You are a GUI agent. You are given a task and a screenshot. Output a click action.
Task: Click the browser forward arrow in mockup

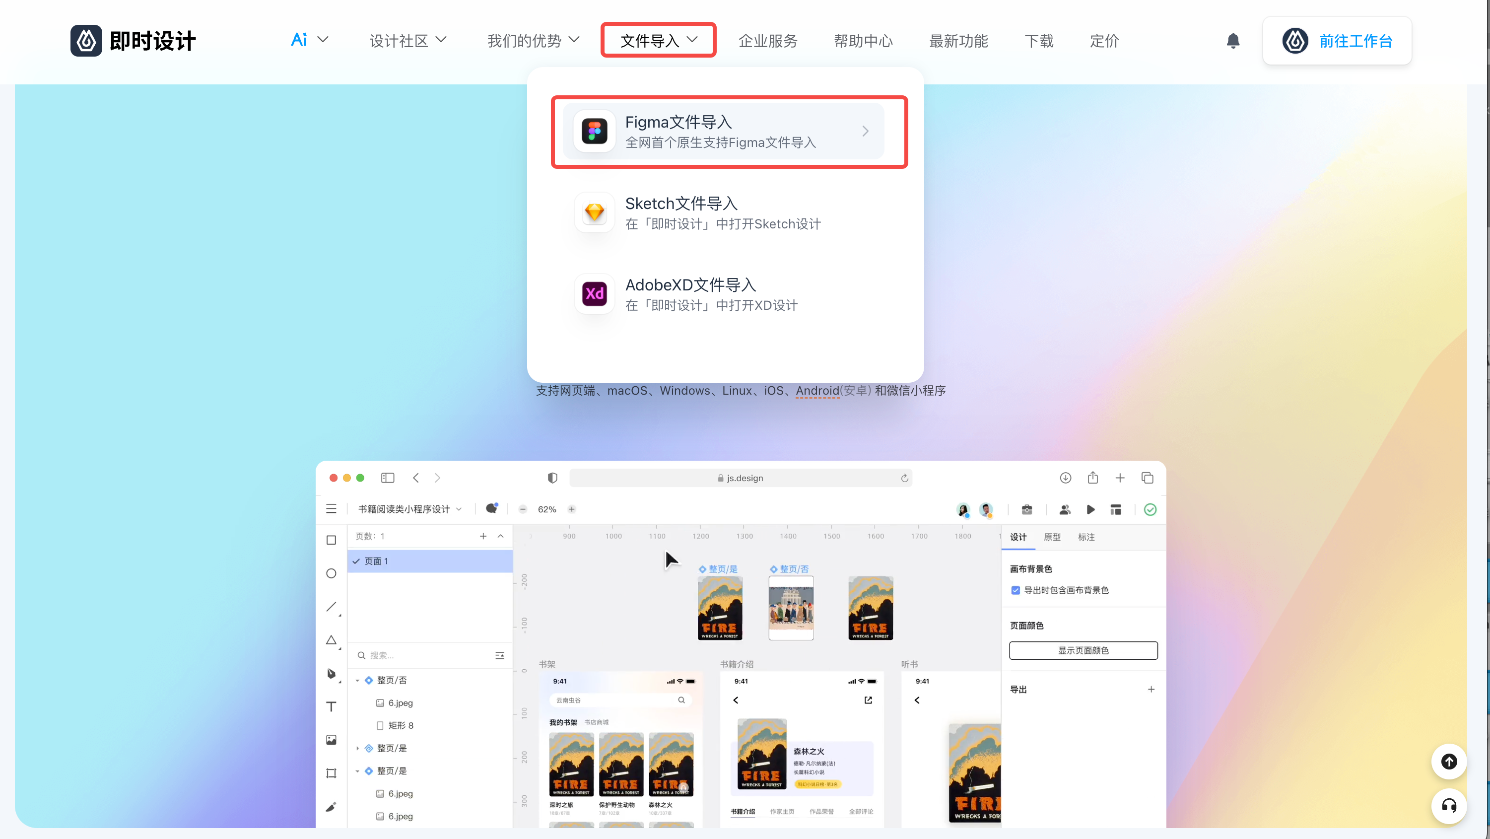pos(437,478)
